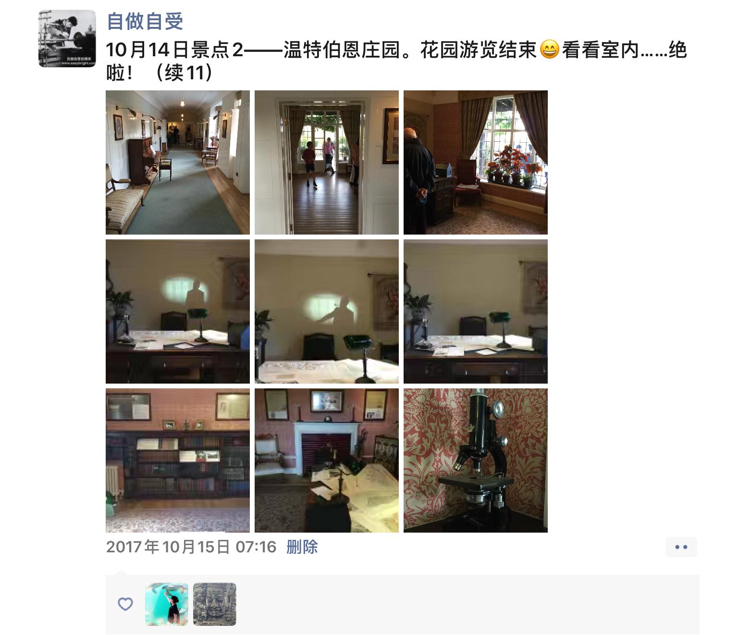Open the two-dot comment menu button

click(x=681, y=547)
